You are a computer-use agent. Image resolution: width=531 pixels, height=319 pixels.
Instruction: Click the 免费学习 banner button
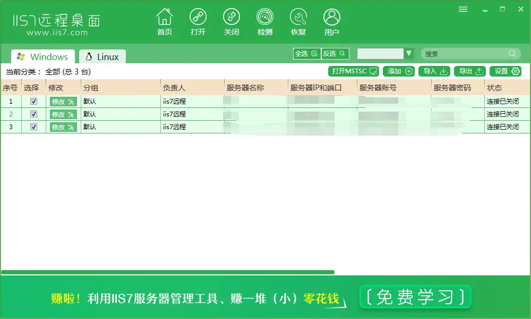pos(415,297)
